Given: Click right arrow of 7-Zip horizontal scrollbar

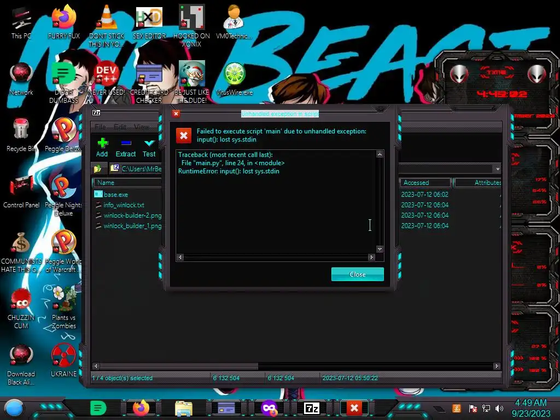Looking at the screenshot, I should 497,366.
